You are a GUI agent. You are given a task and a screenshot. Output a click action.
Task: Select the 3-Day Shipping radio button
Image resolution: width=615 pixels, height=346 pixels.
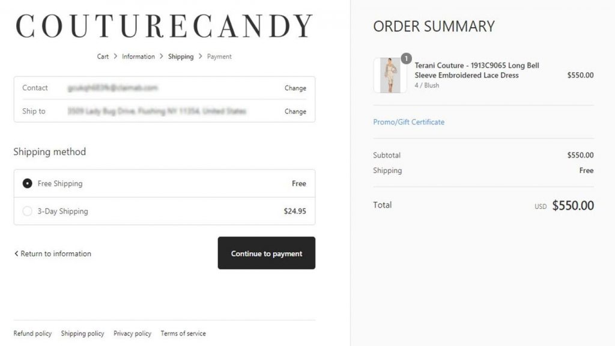pyautogui.click(x=27, y=211)
